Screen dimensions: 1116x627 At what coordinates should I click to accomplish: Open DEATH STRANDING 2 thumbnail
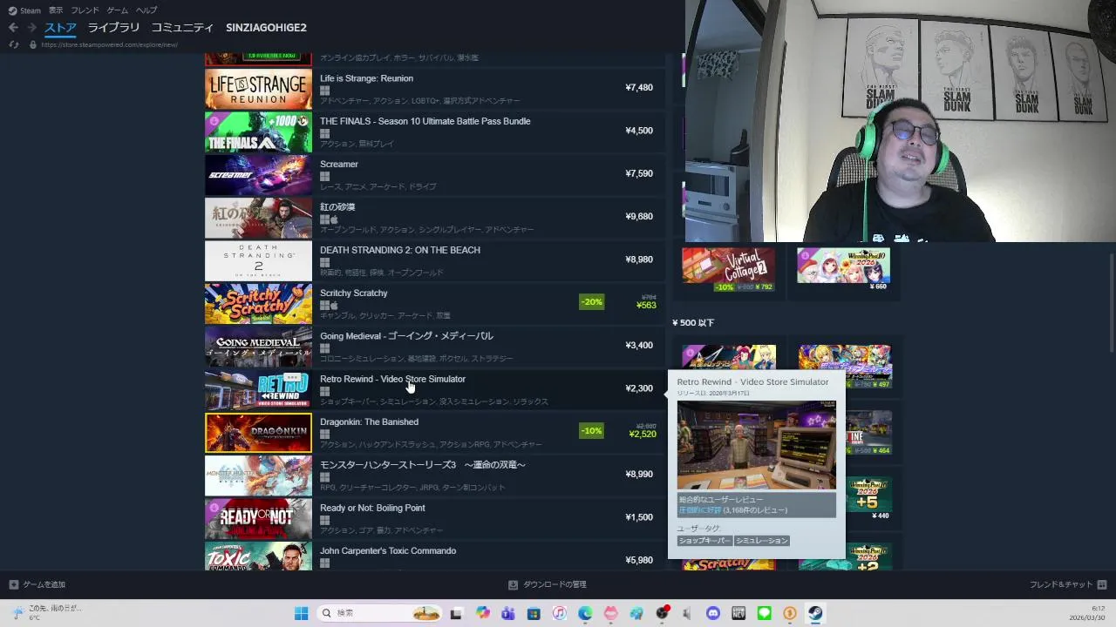point(258,260)
